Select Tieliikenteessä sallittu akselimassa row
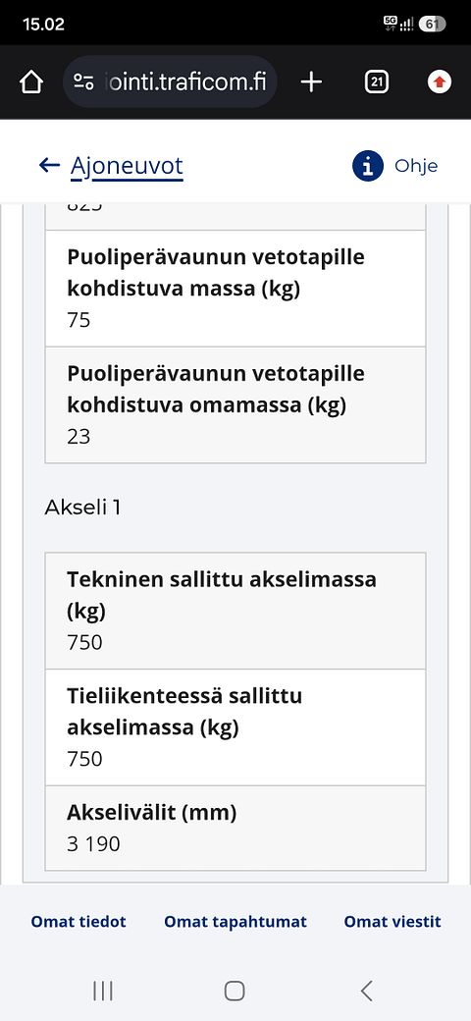This screenshot has height=1021, width=471. coord(235,727)
